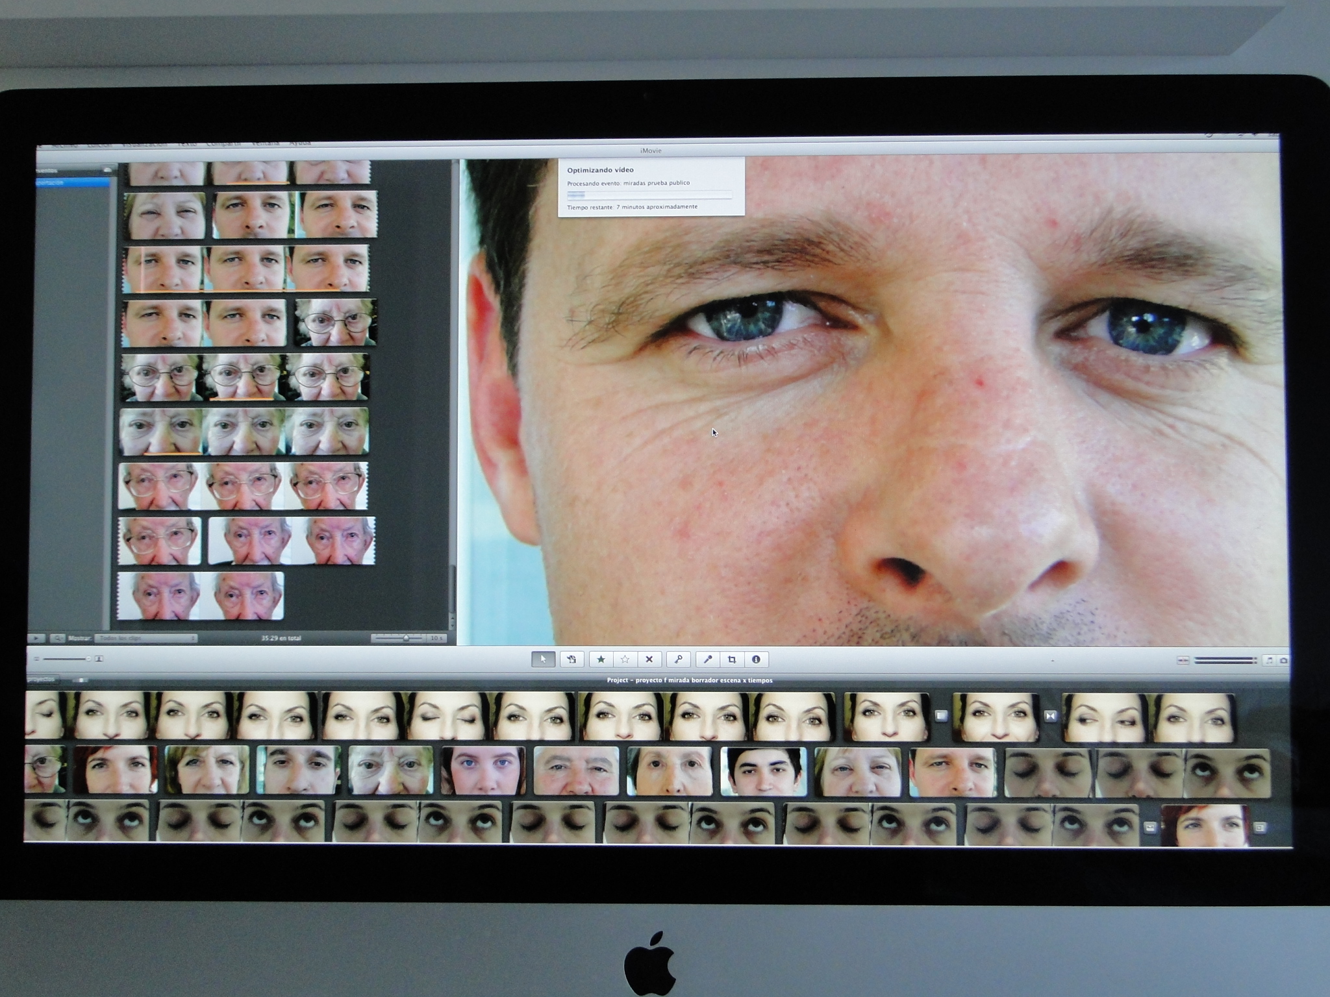The image size is (1330, 997).
Task: Toggle the audio skimming button
Action: click(x=1183, y=660)
